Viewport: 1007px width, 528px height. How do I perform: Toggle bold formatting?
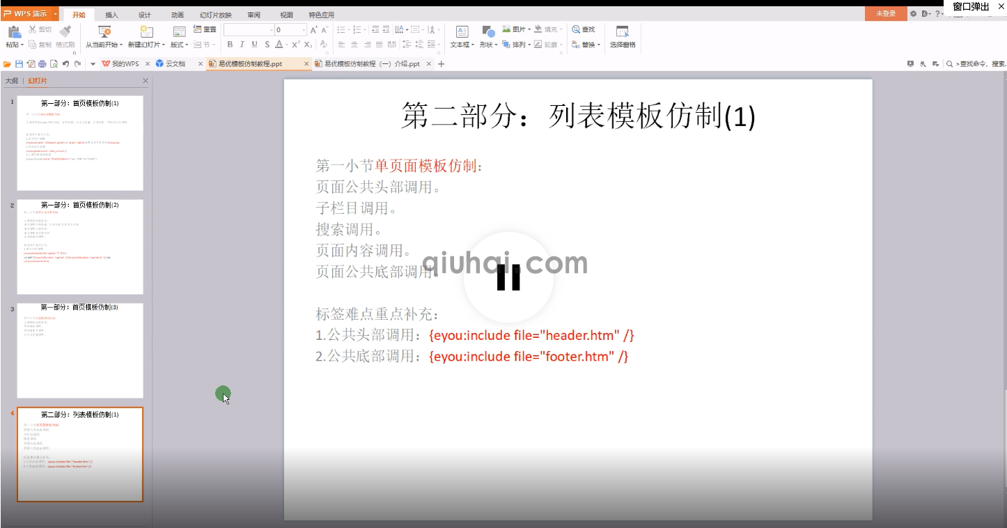pos(229,44)
